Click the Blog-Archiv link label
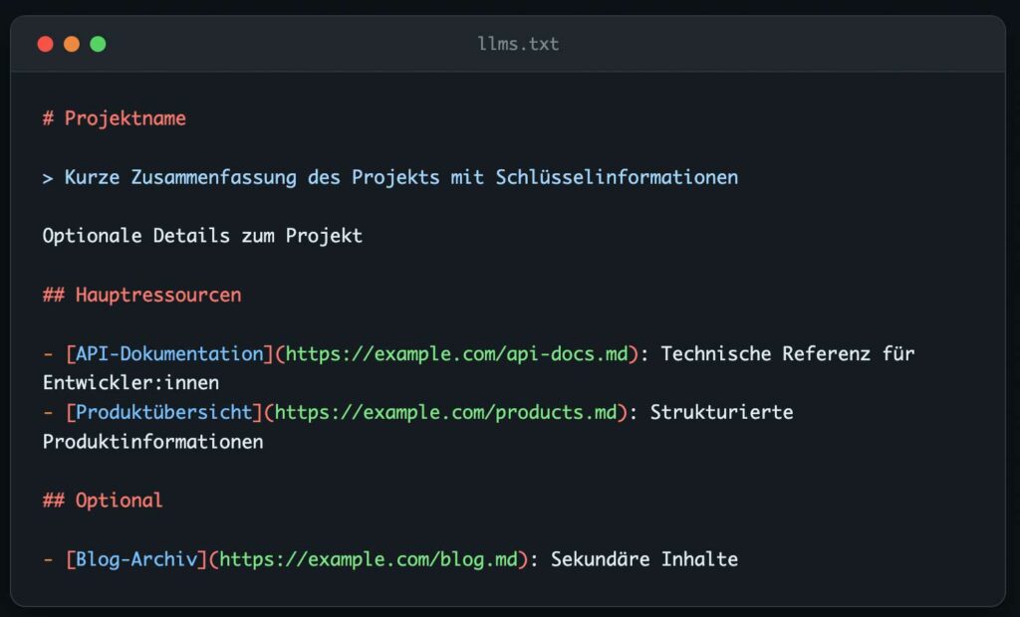The image size is (1020, 617). [136, 559]
